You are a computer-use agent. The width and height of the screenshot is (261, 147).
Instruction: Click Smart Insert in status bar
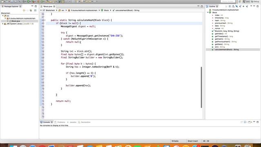click(193, 141)
